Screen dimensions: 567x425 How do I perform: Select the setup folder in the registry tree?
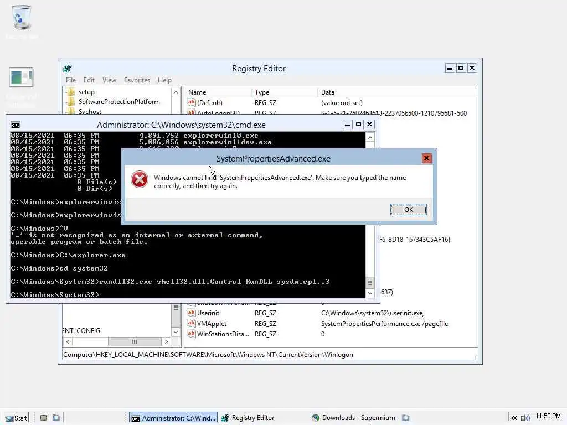86,92
